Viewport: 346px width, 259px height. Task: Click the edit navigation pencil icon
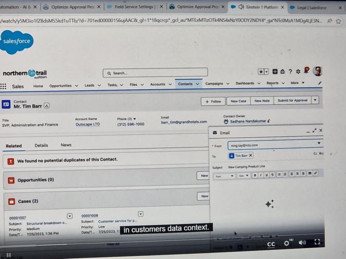[x=320, y=83]
